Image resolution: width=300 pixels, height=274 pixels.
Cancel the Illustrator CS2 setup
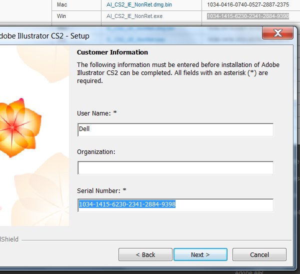tap(259, 254)
